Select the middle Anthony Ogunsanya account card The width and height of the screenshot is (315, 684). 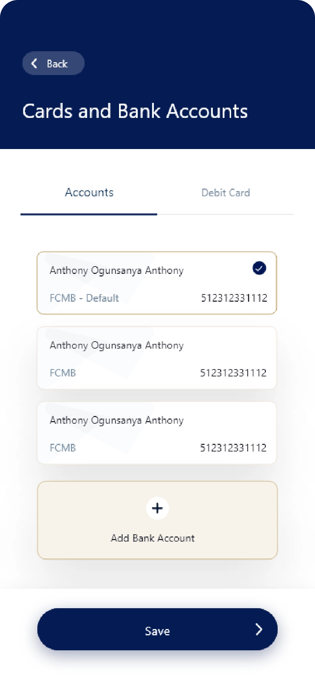pos(157,358)
